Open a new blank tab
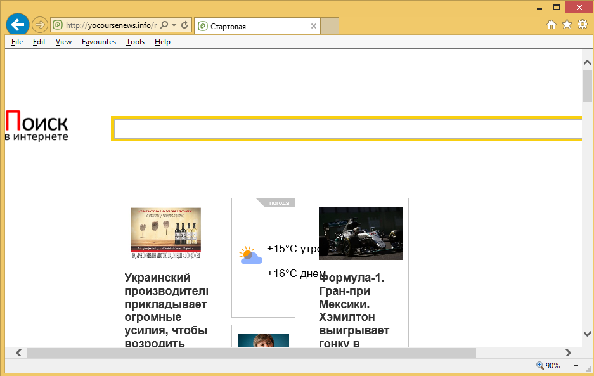594x376 pixels. click(330, 26)
